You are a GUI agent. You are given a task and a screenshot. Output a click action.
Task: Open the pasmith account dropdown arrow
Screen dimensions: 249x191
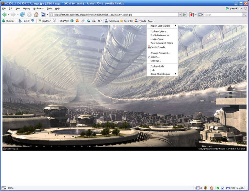pyautogui.click(x=242, y=8)
